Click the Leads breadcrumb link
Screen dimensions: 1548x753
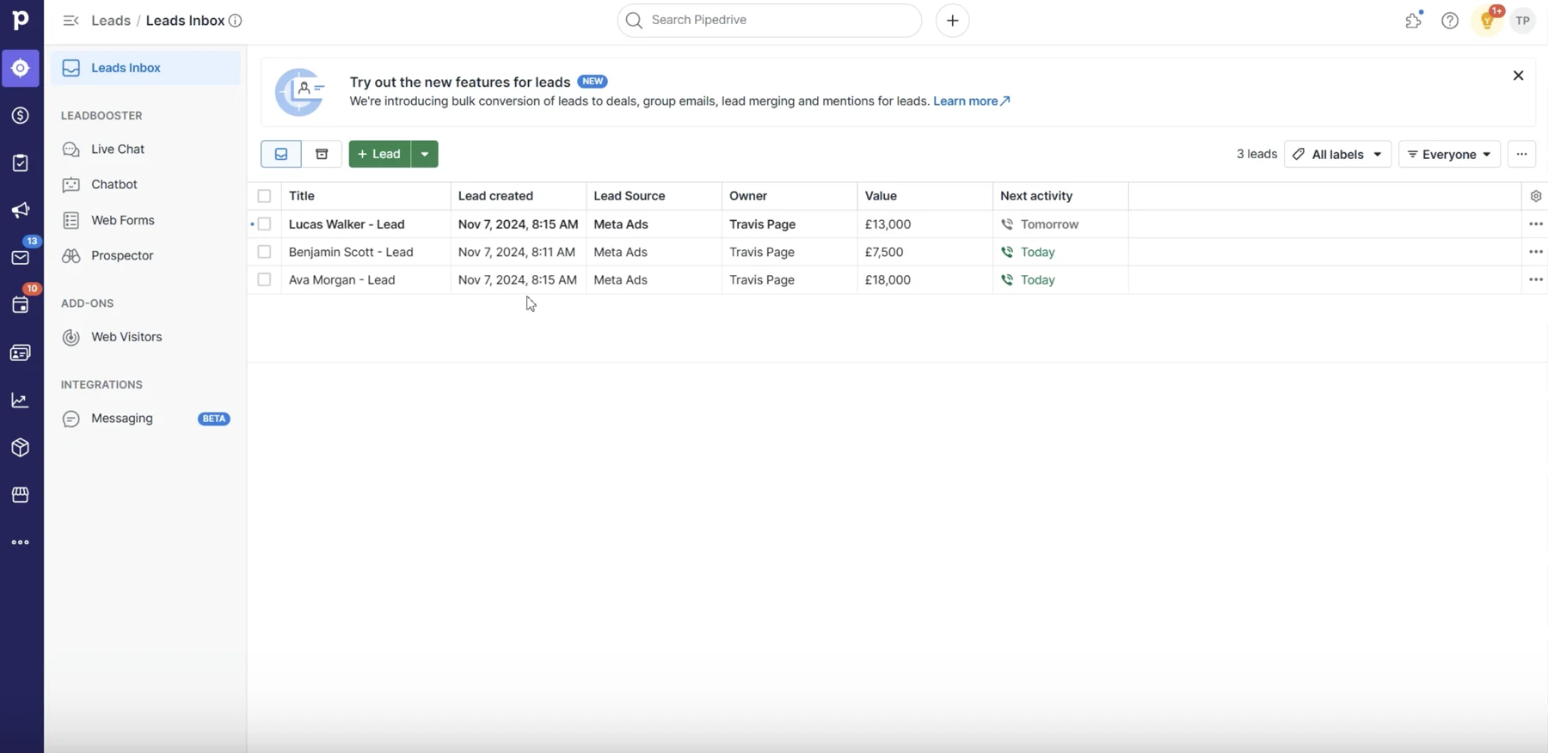(x=111, y=21)
